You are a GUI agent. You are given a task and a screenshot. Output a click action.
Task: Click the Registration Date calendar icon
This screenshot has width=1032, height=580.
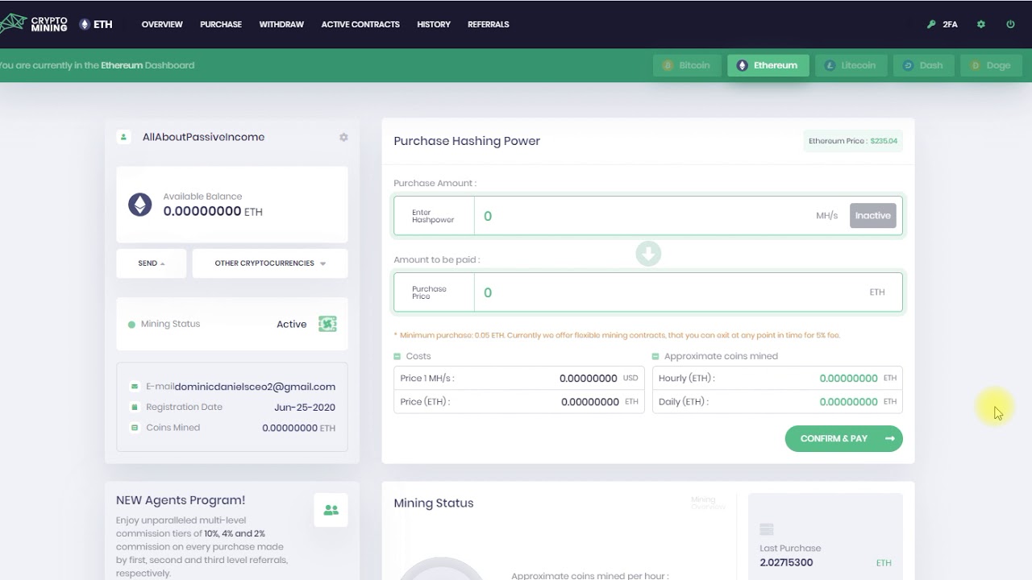pos(135,407)
